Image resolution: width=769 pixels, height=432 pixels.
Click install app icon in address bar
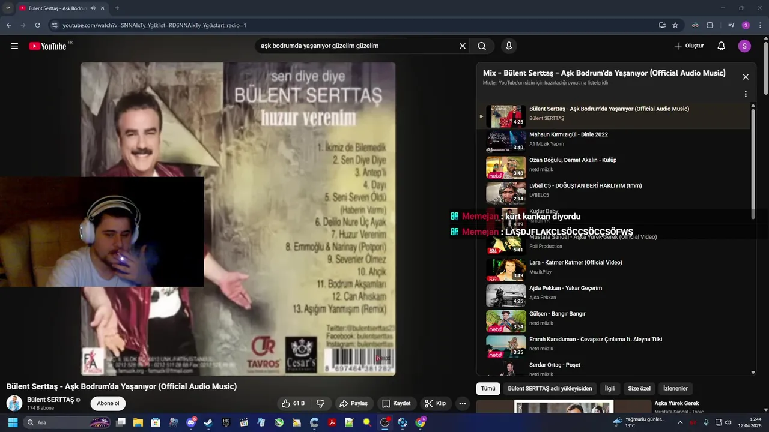coord(662,25)
